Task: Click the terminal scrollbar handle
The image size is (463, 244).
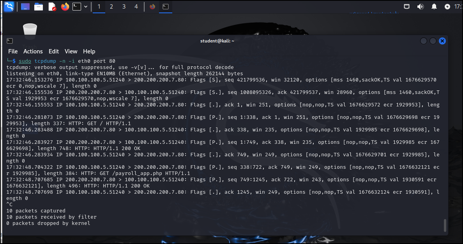Action: (x=445, y=225)
